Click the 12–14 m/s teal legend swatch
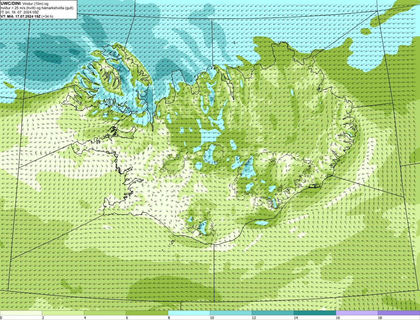Viewport: 420px width, 320px height. tap(273, 313)
